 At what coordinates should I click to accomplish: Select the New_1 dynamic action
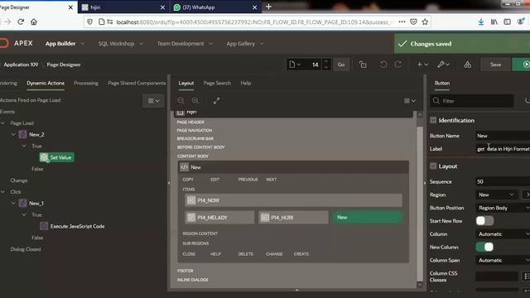pos(36,204)
